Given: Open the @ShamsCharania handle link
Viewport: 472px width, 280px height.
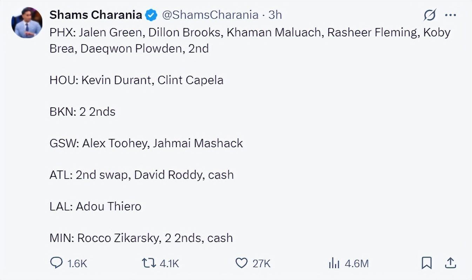Looking at the screenshot, I should coord(210,15).
